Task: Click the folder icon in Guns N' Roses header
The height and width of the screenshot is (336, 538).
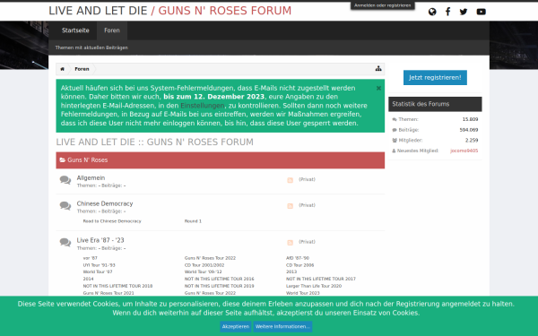Action: tap(62, 160)
